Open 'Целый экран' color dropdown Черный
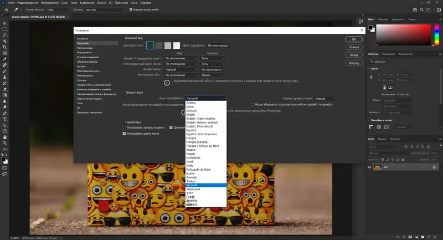 pos(181,69)
